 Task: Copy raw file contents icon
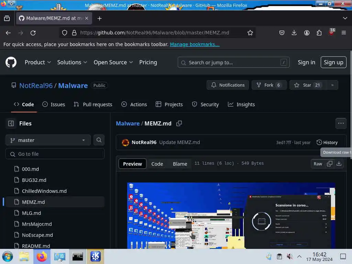[x=330, y=164]
